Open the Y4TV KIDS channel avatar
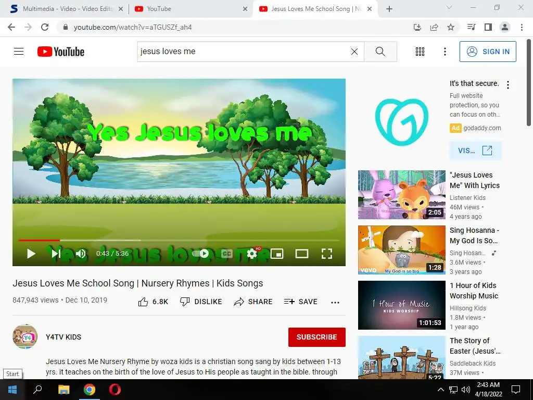Image resolution: width=533 pixels, height=400 pixels. (25, 337)
